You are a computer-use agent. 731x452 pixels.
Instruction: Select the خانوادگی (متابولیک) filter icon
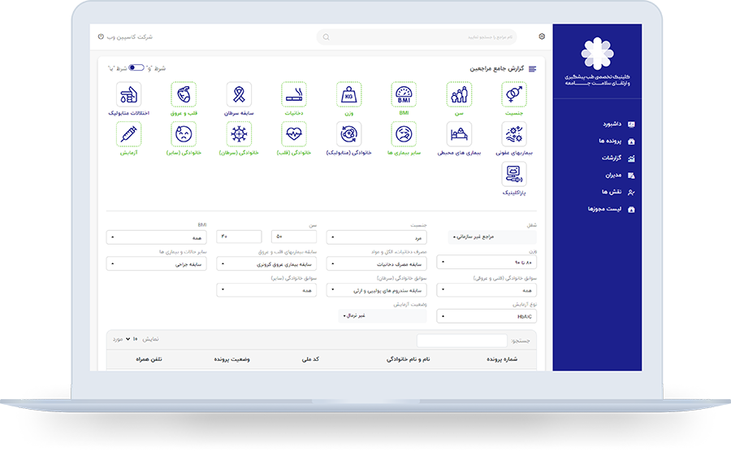[348, 134]
